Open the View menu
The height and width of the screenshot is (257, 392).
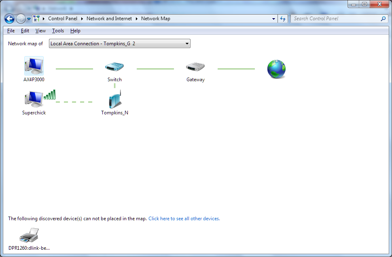pyautogui.click(x=40, y=31)
